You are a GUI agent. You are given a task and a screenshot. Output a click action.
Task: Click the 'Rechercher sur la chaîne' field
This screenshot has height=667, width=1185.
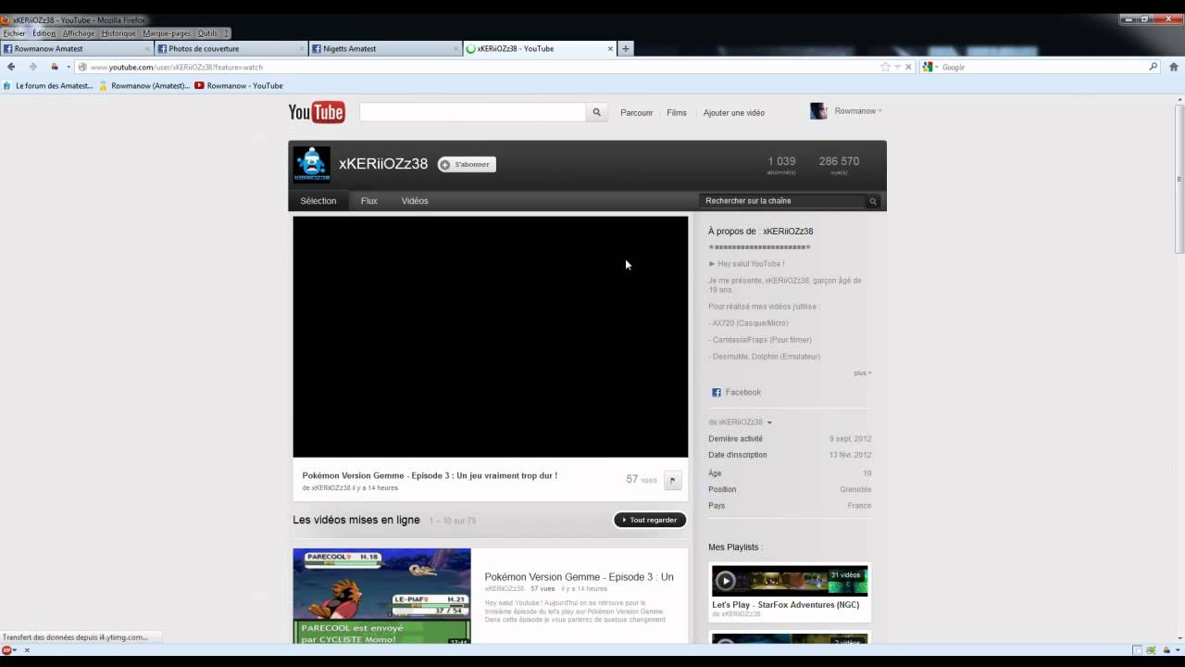point(783,201)
